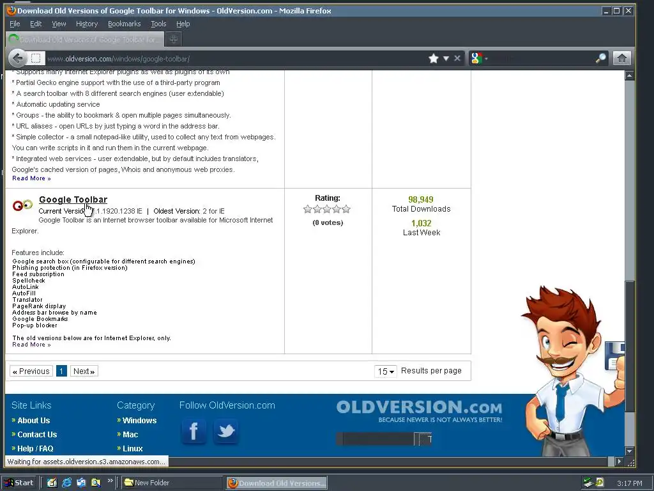654x491 pixels.
Task: Click the Twitter follow icon
Action: click(x=225, y=431)
